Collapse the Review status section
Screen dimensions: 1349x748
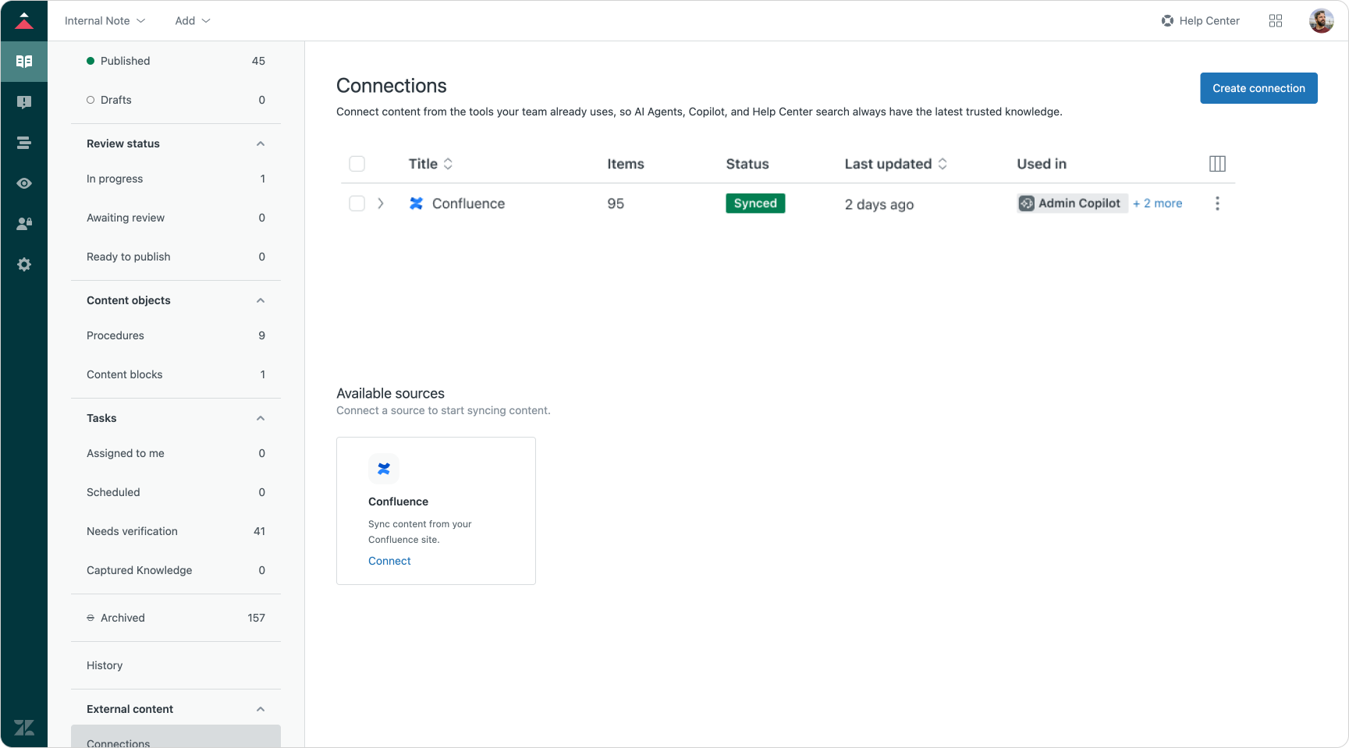click(261, 144)
